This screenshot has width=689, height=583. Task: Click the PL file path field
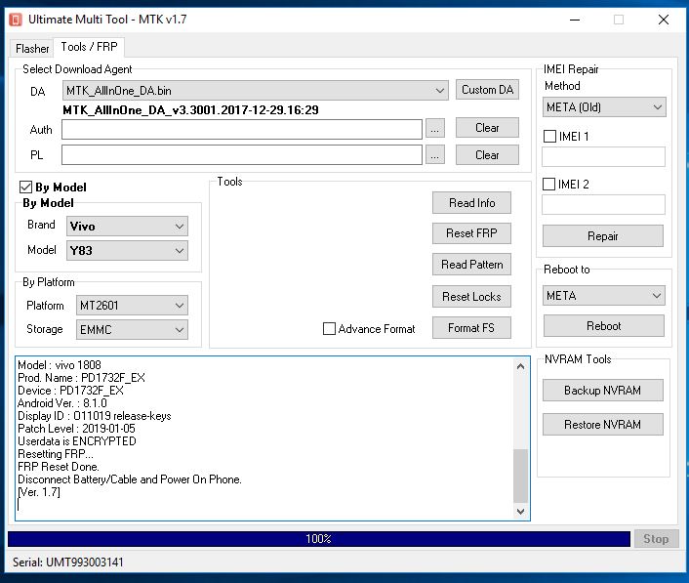(242, 155)
